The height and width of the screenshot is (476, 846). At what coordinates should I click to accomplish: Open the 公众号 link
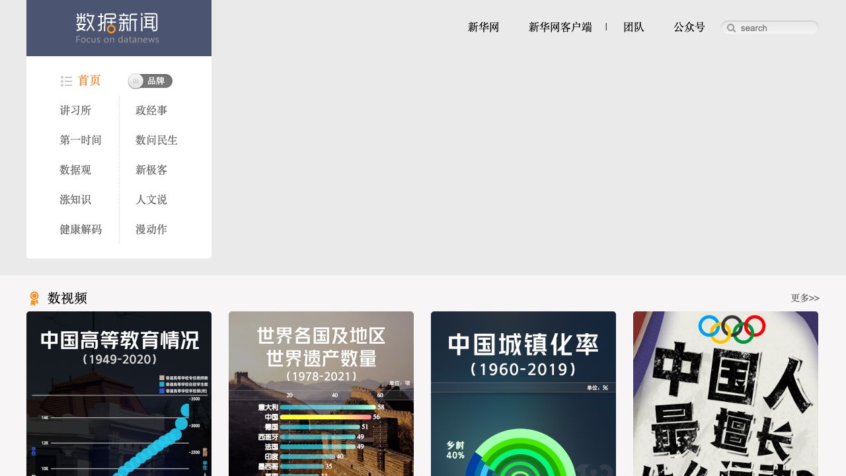(689, 27)
